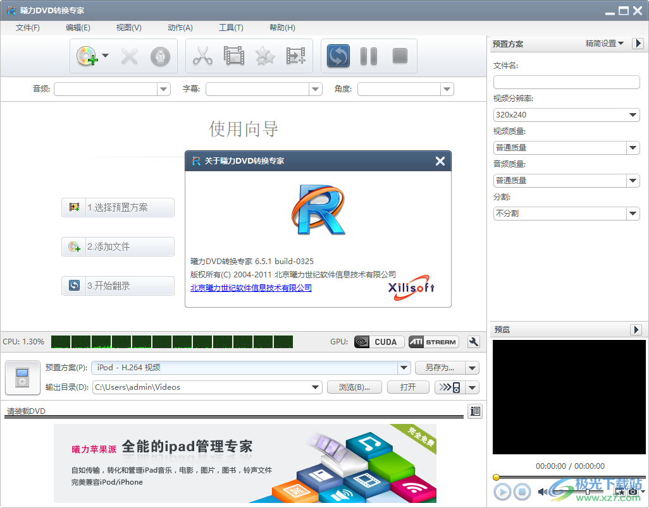Click the 文件名 input field

566,82
